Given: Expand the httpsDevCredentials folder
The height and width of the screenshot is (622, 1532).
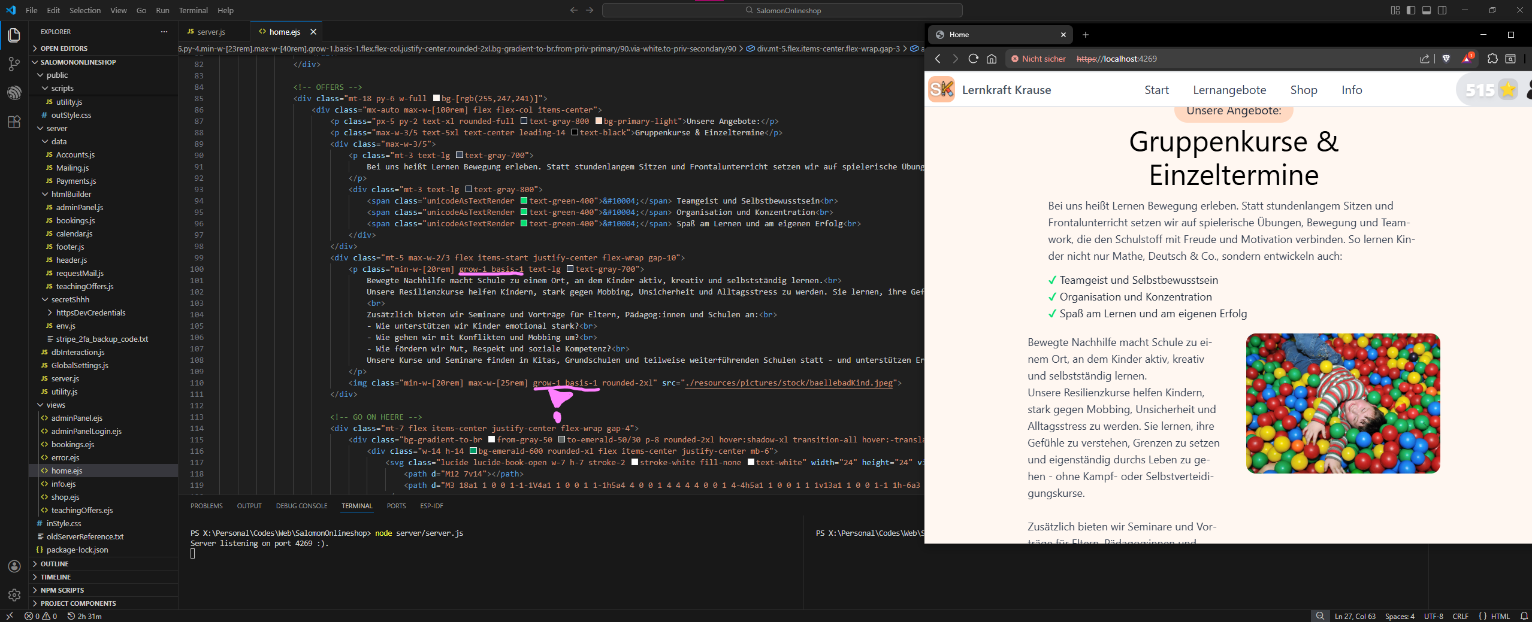Looking at the screenshot, I should (90, 312).
